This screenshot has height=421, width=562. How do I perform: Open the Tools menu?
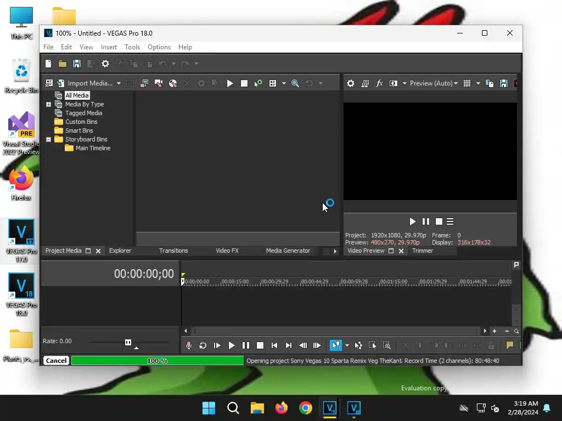coord(132,47)
